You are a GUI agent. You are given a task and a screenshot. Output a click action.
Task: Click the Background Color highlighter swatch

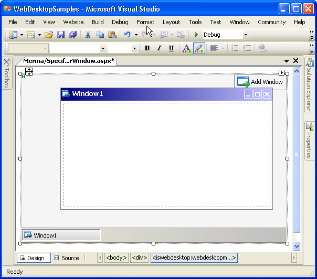199,48
